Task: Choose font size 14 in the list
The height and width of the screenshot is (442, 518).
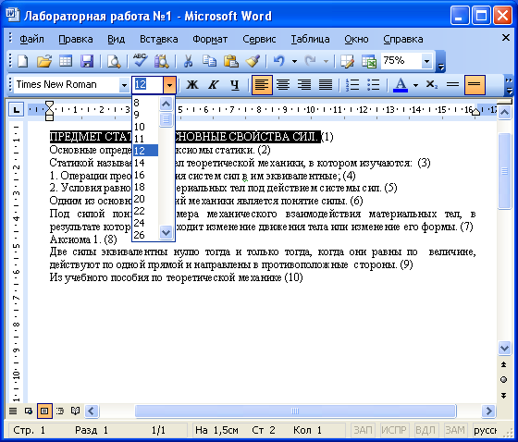Action: [x=146, y=163]
